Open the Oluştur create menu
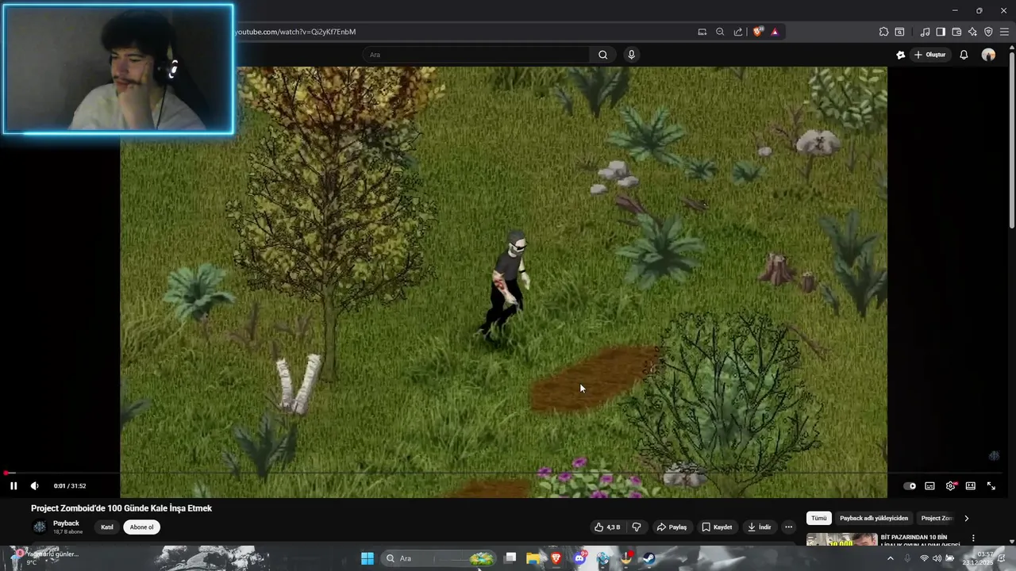 coord(930,55)
